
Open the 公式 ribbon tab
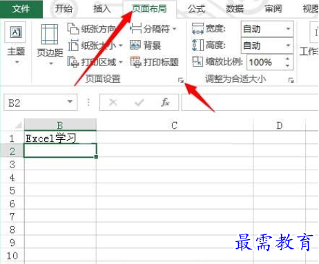196,9
